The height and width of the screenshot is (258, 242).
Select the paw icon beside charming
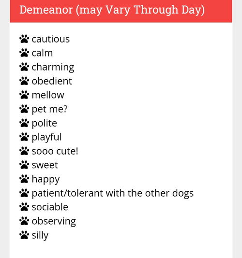click(x=24, y=67)
